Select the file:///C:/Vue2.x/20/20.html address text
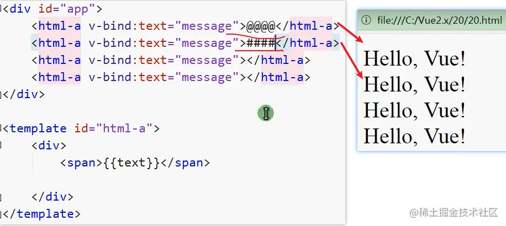The height and width of the screenshot is (226, 506). click(x=440, y=20)
